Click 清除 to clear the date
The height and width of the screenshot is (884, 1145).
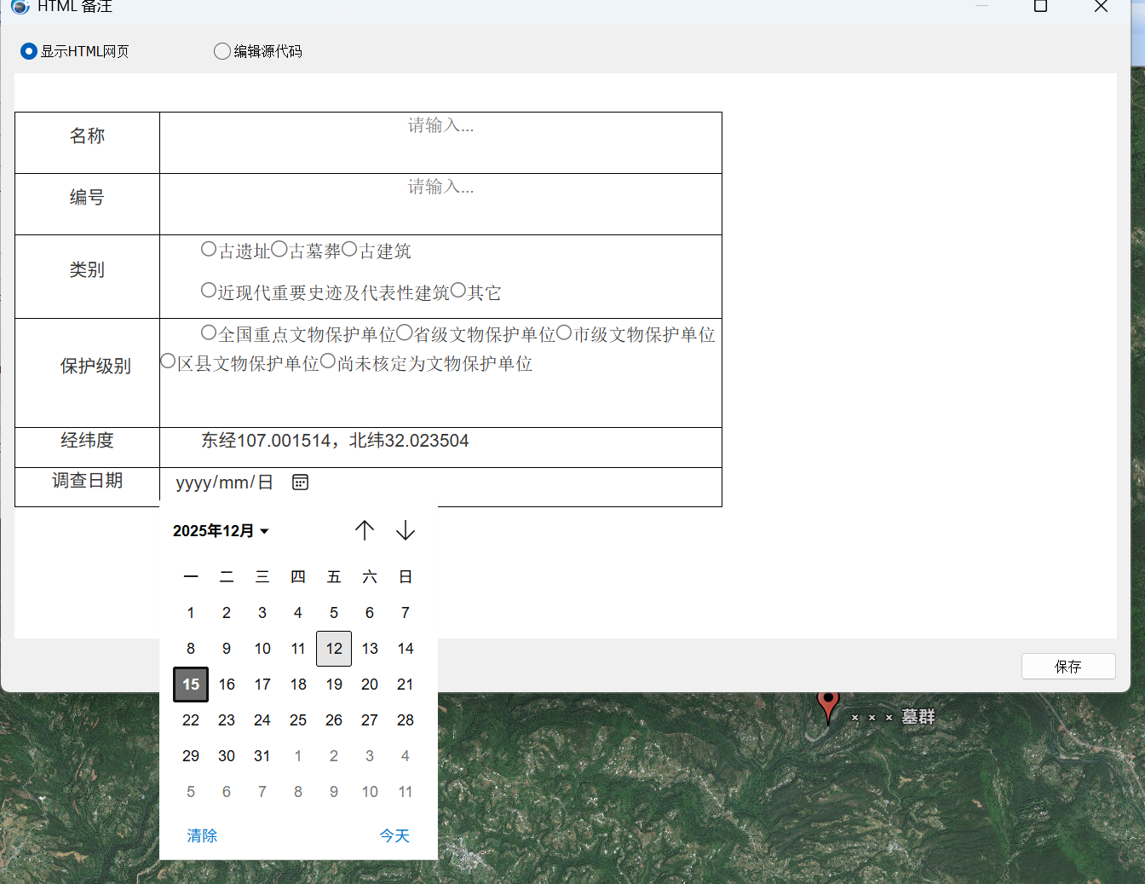(202, 835)
